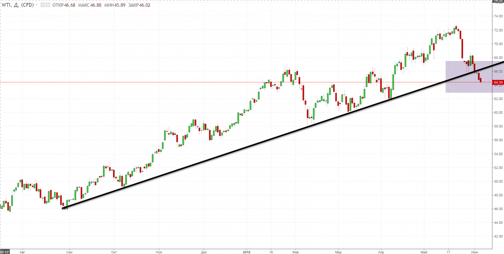This screenshot has width=504, height=254.
Task: Click the Сен label on time axis
Action: point(69,252)
